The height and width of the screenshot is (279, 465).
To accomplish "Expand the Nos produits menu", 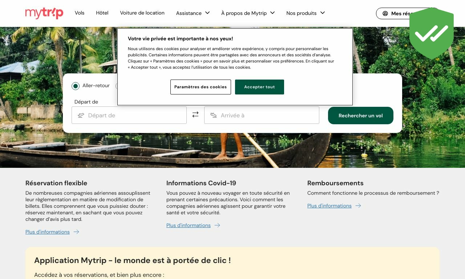I will (306, 13).
